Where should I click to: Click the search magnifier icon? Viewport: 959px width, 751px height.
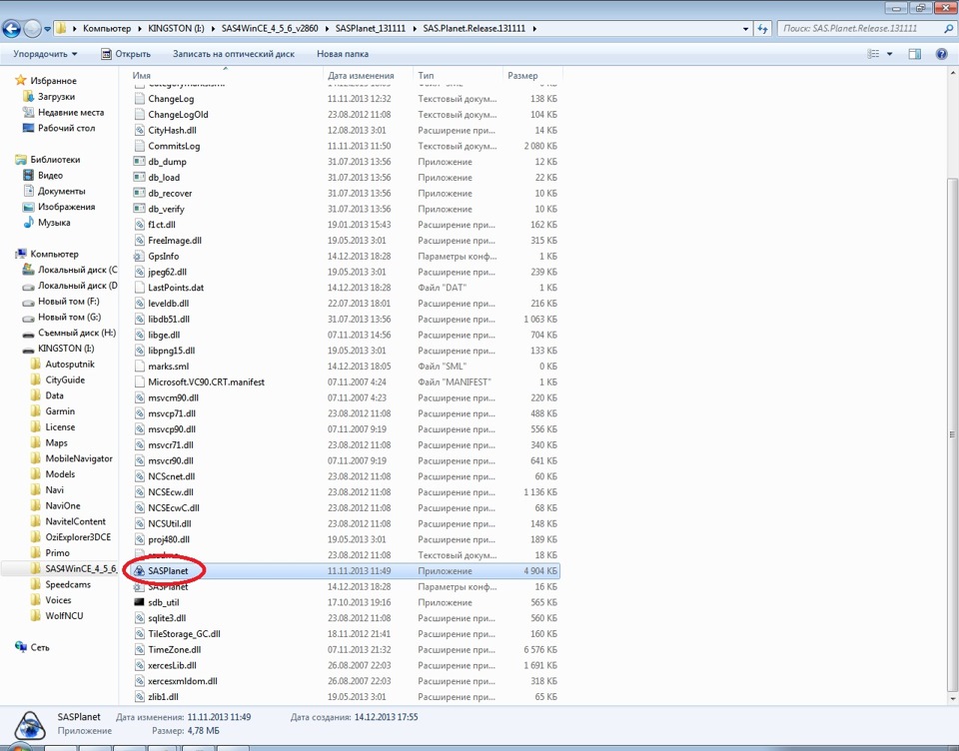pyautogui.click(x=949, y=28)
